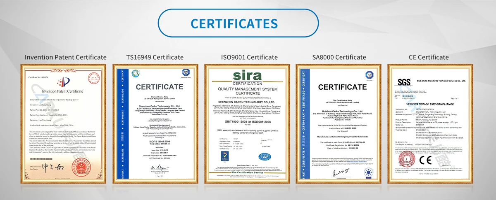The height and width of the screenshot is (200, 496).
Task: Open the Verification of EMC Compliance document
Action: [x=431, y=123]
